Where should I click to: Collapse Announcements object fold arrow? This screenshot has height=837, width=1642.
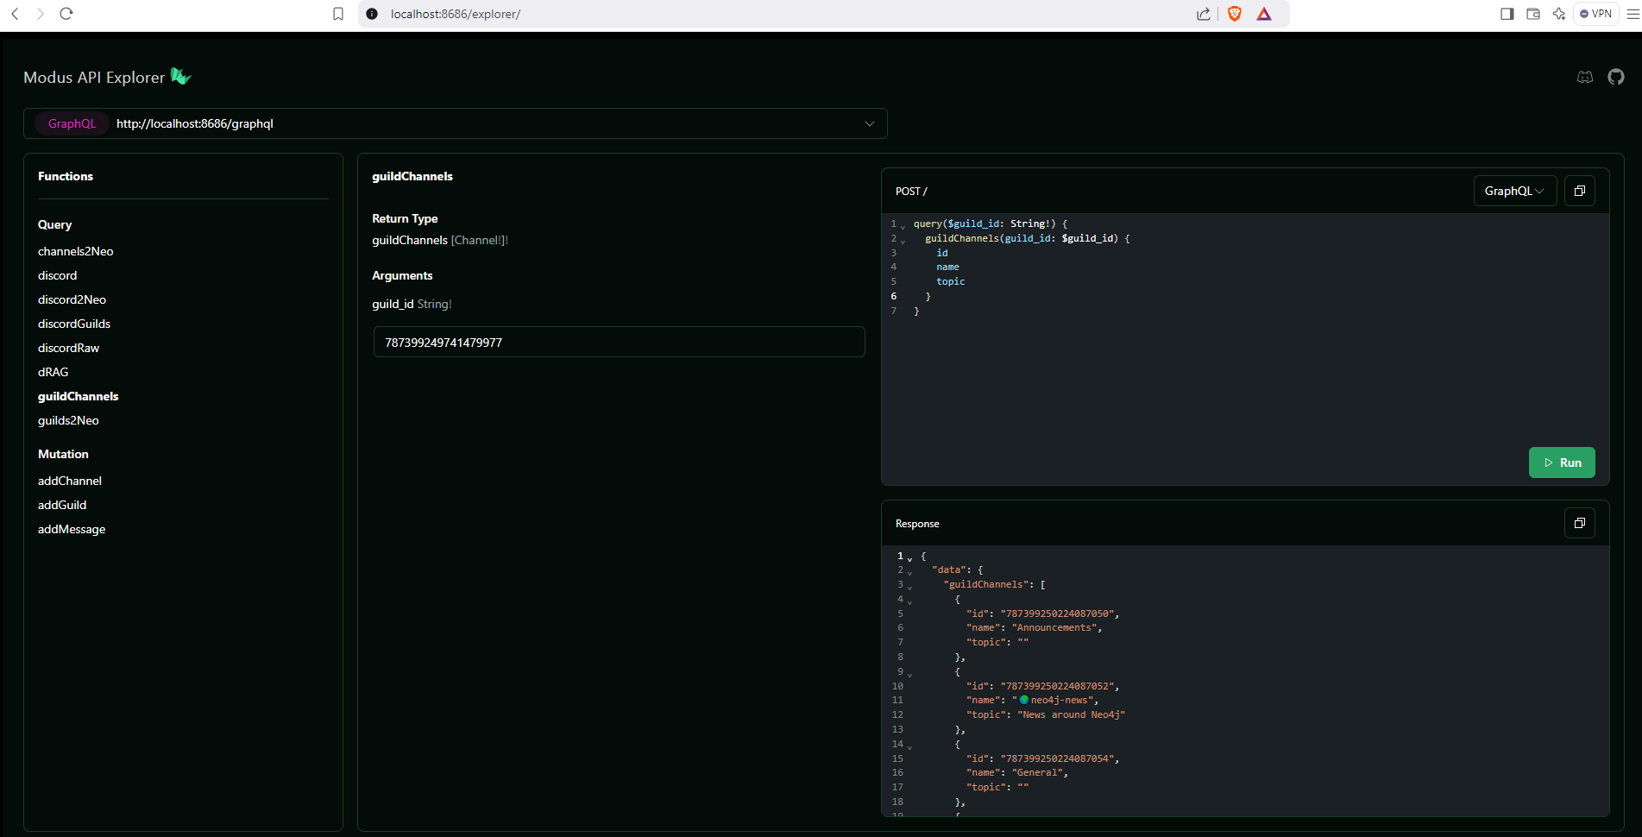909,601
